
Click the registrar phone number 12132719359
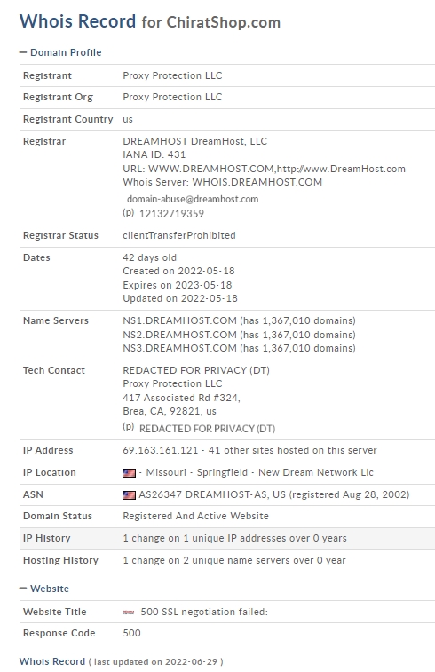(171, 213)
